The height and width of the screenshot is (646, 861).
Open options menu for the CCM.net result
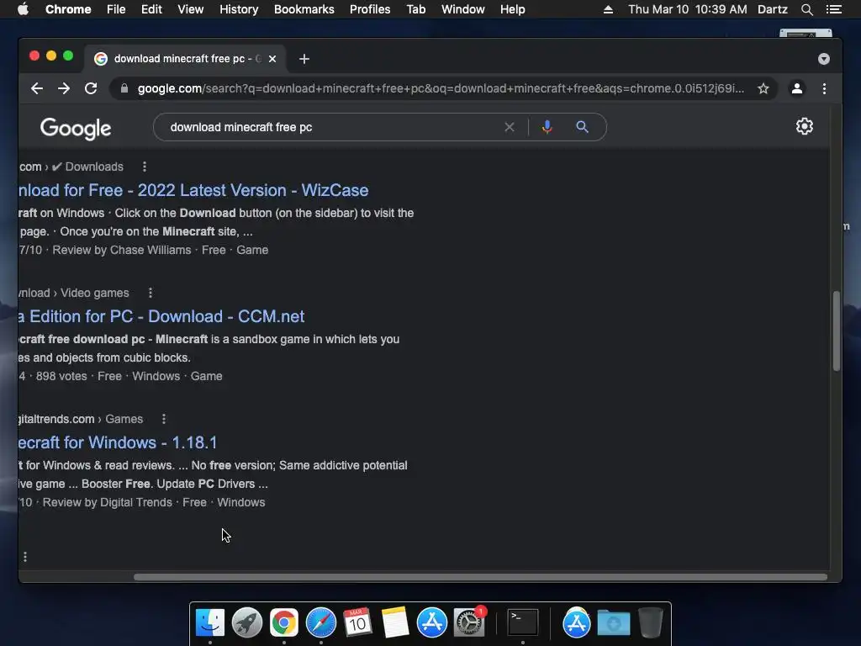point(151,293)
